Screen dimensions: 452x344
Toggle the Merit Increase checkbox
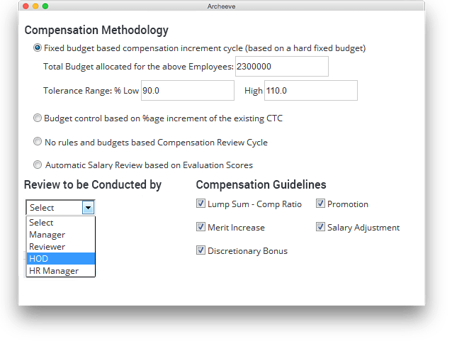coord(200,227)
